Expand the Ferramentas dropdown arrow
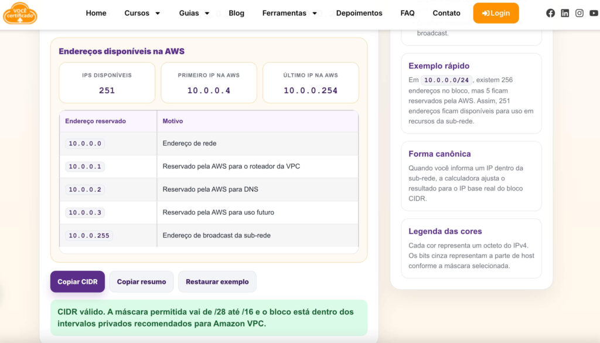600x343 pixels. (315, 13)
